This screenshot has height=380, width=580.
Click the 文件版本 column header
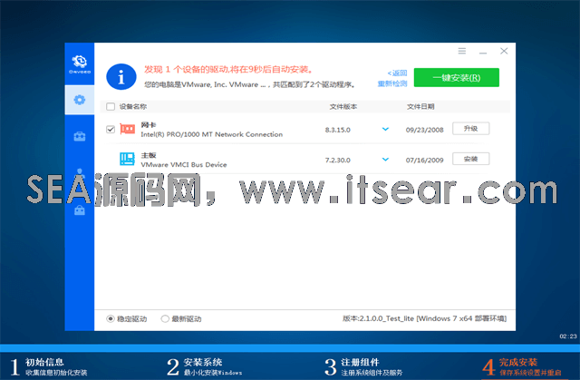[343, 106]
